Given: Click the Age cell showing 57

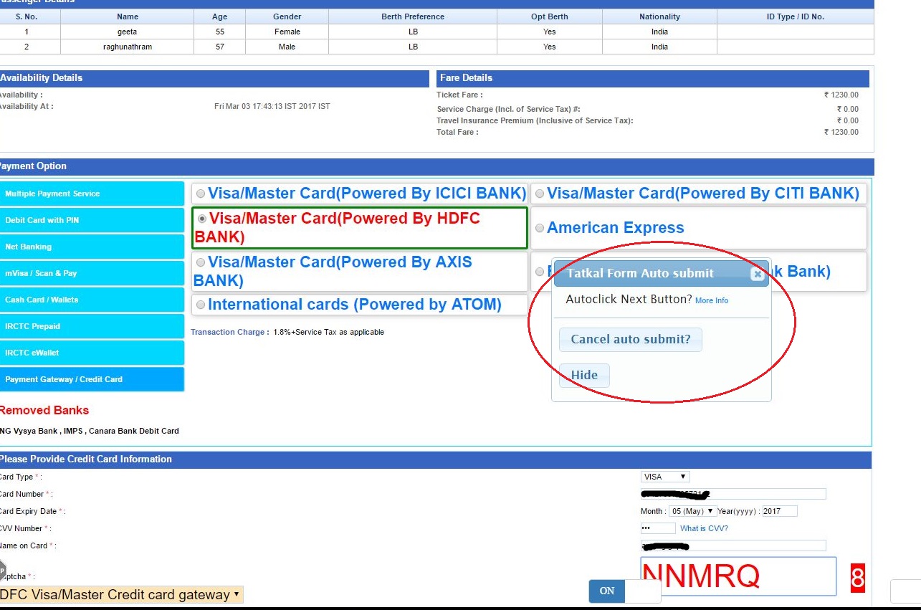Looking at the screenshot, I should point(219,47).
